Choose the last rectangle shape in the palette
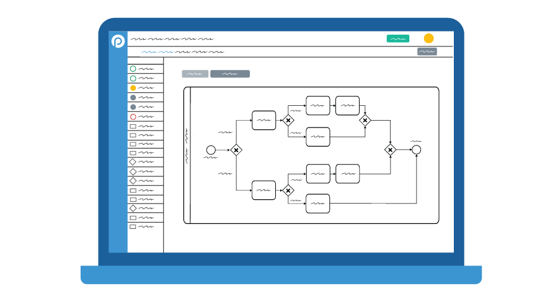The width and height of the screenshot is (558, 297). tap(133, 226)
